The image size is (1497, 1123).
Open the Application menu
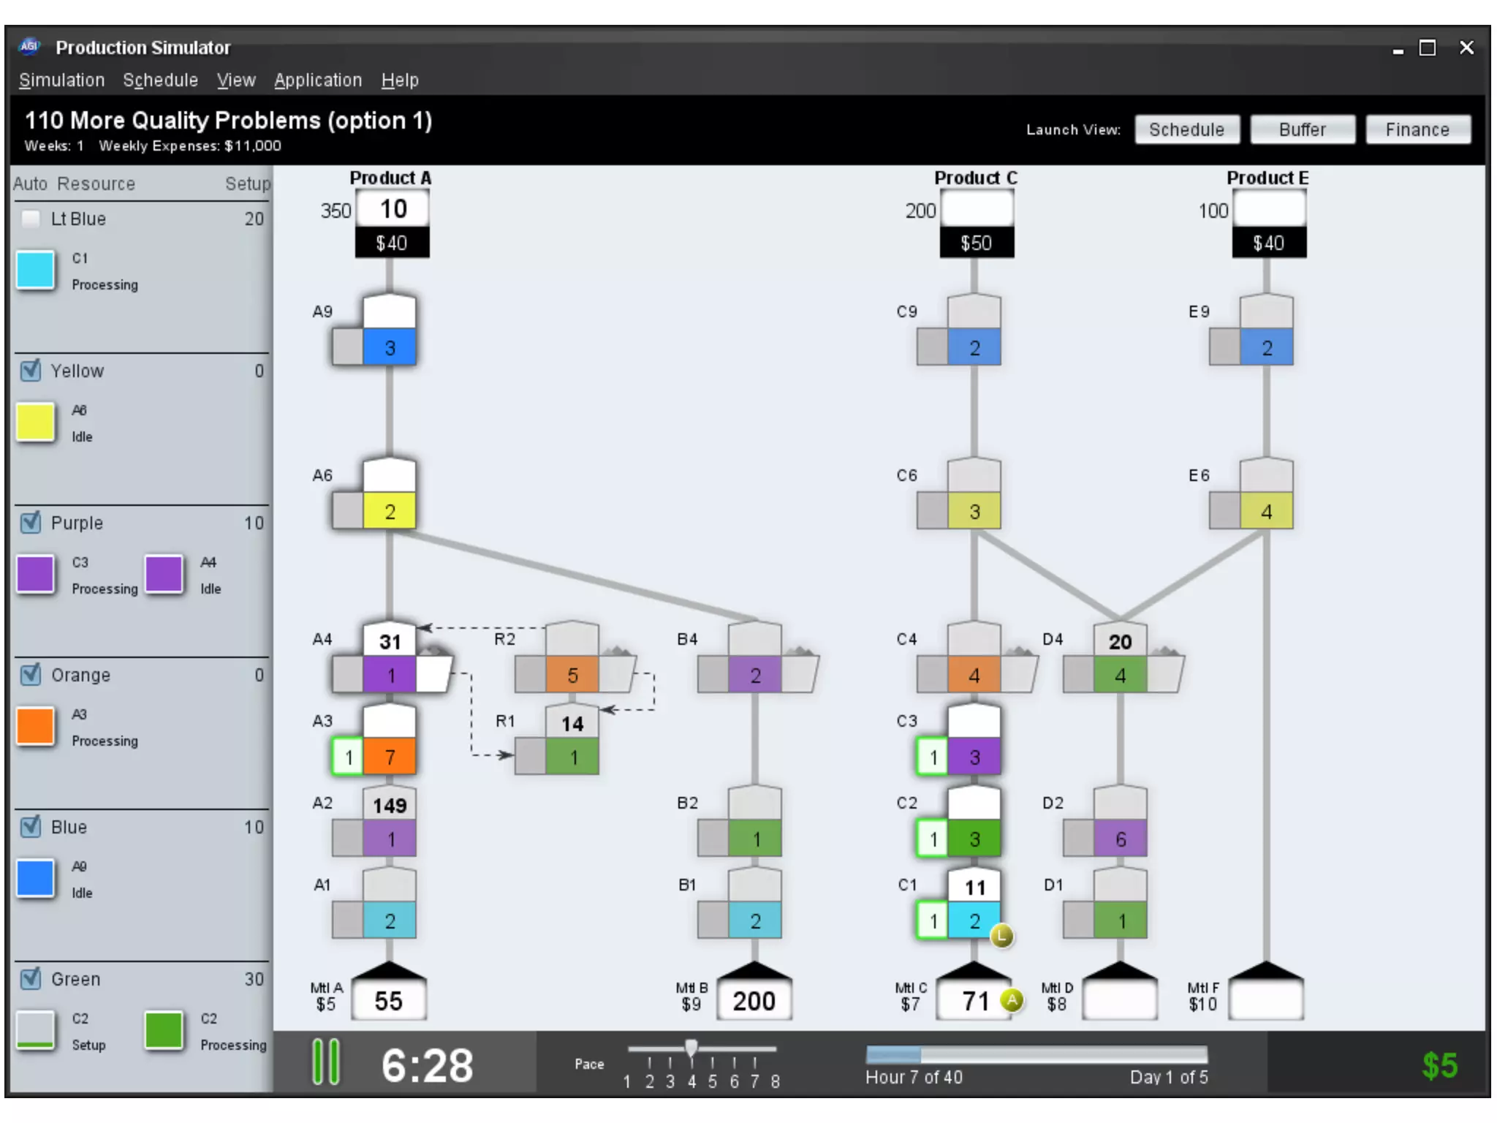318,80
